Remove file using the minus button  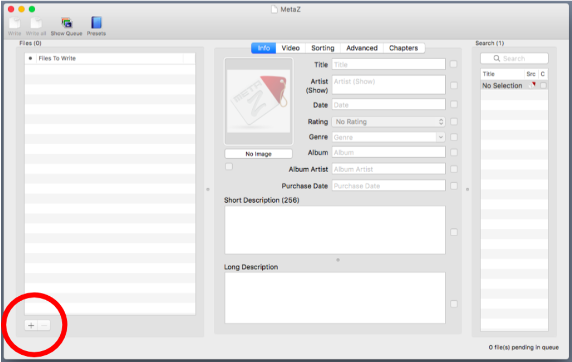tap(44, 325)
